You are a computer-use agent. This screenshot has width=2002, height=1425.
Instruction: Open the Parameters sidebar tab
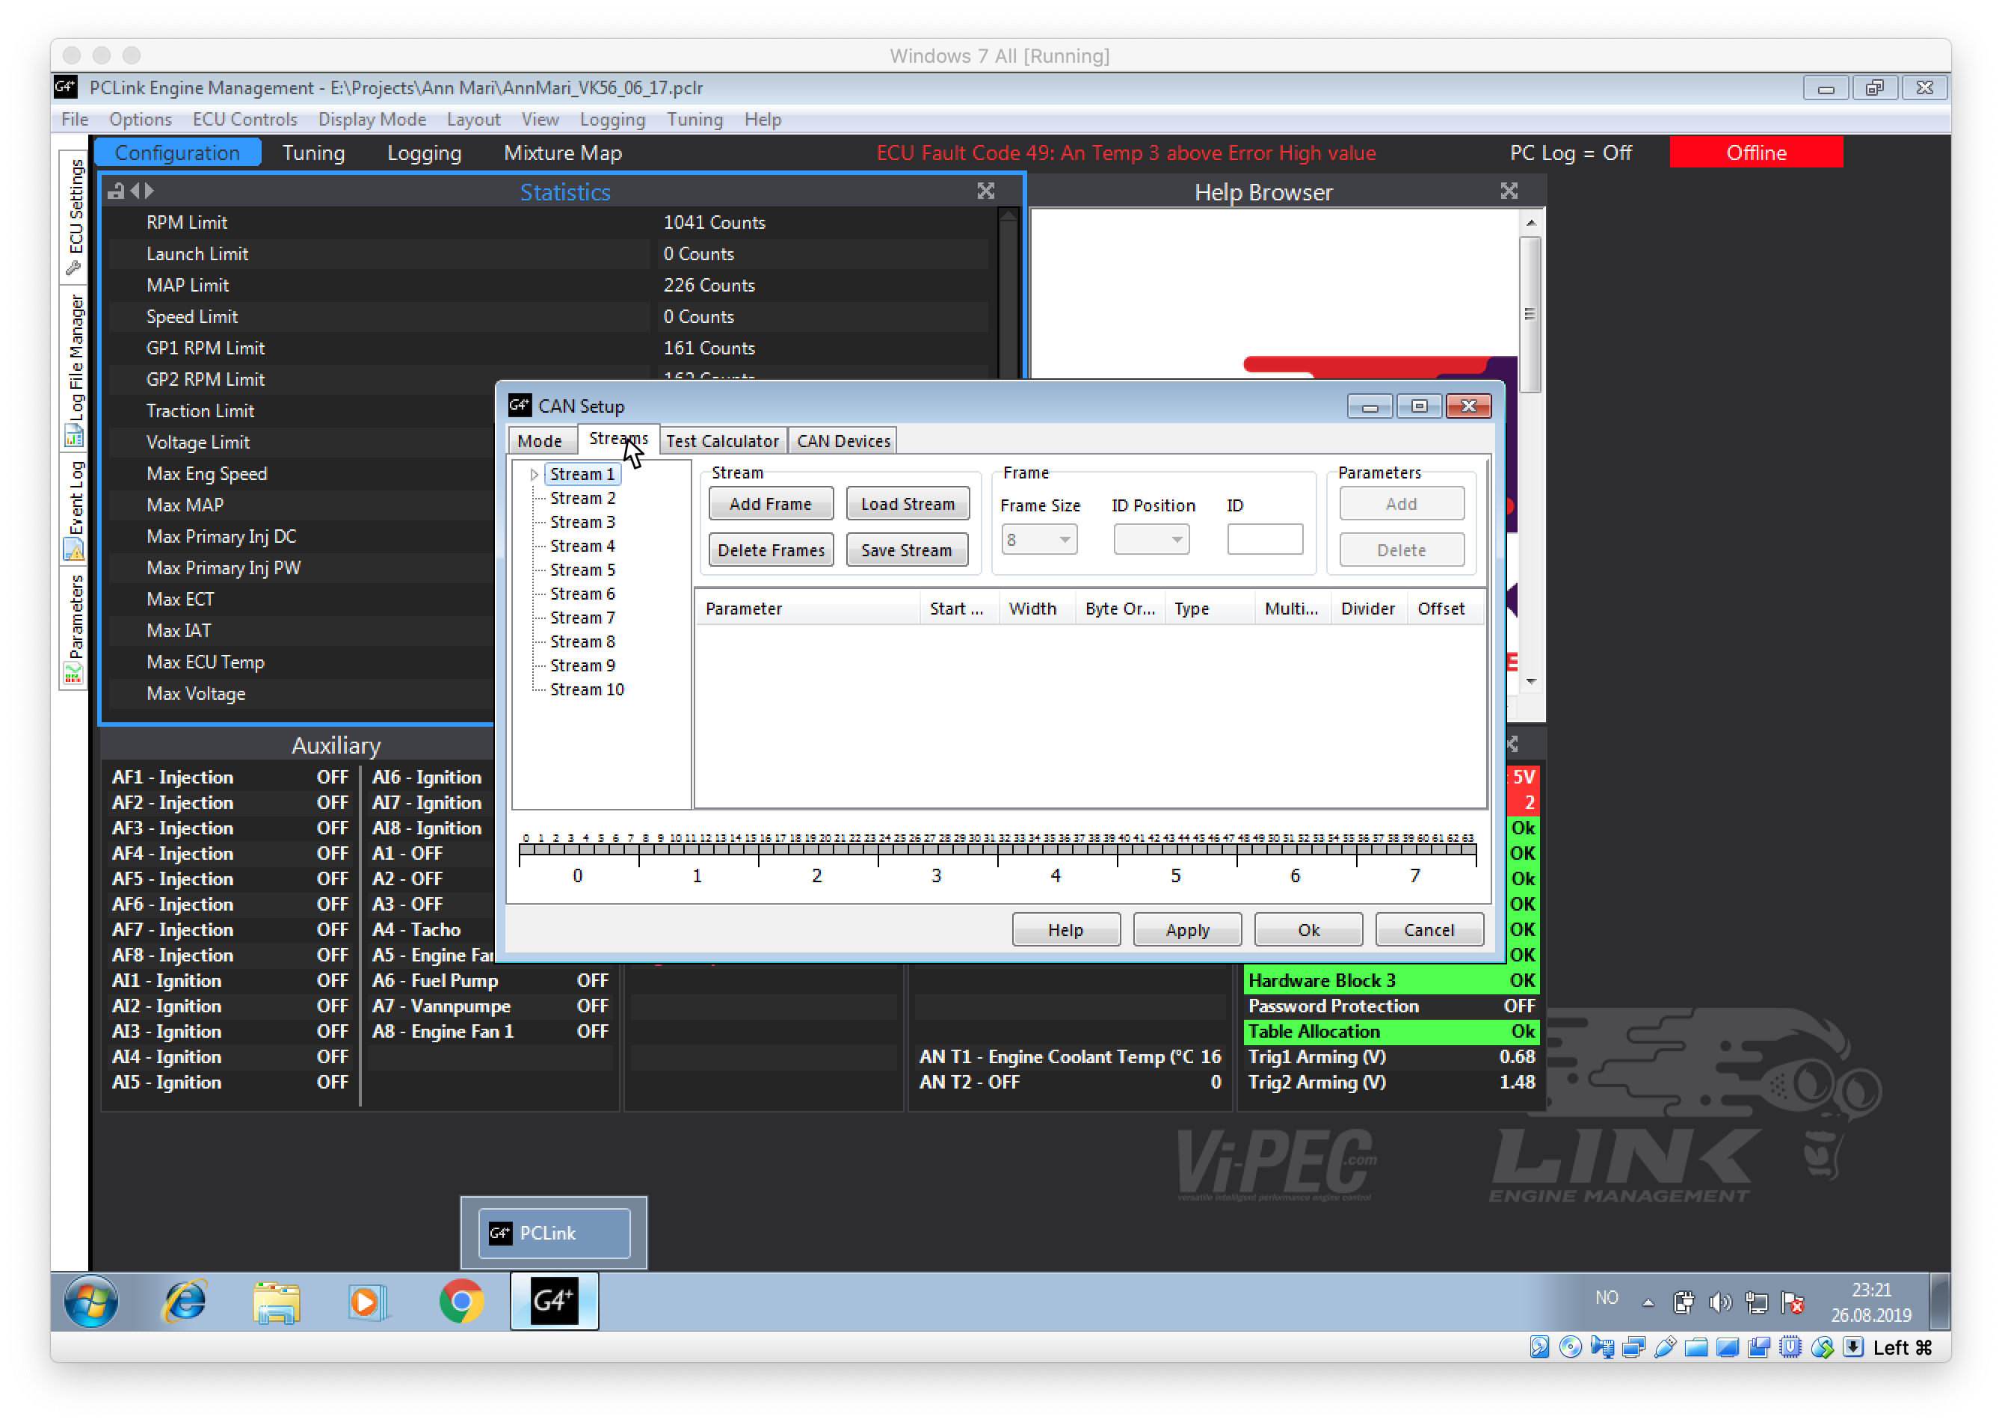coord(75,628)
